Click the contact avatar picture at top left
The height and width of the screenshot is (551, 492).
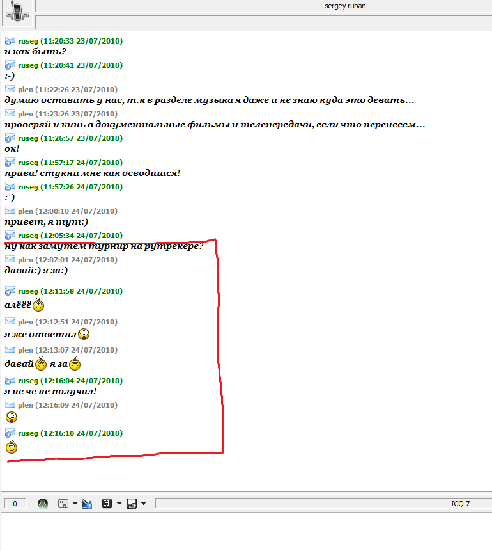click(x=17, y=12)
